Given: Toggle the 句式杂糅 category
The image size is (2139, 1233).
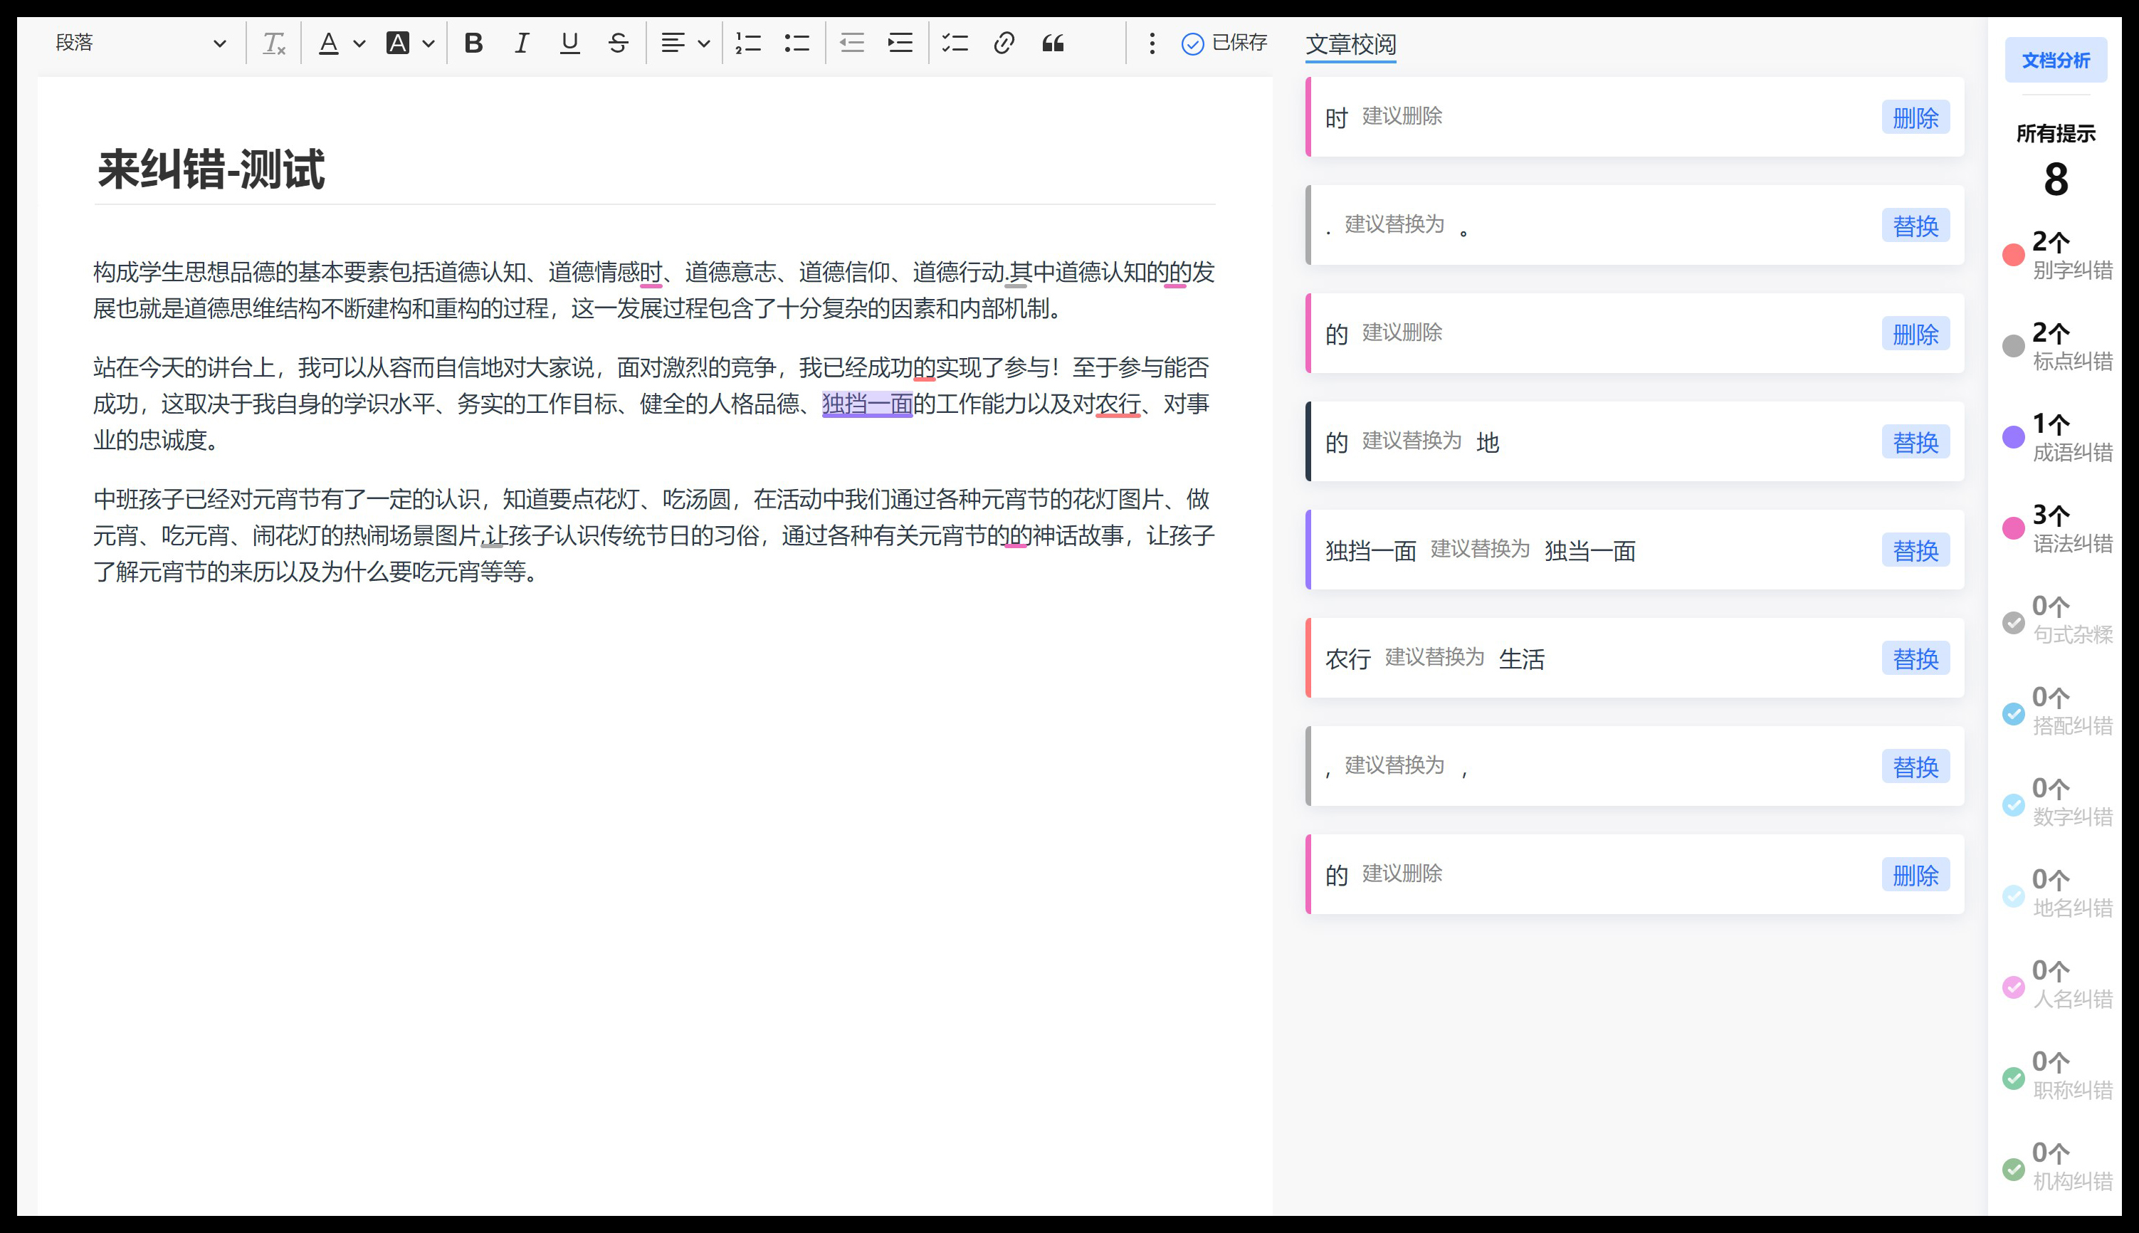Looking at the screenshot, I should point(2058,620).
